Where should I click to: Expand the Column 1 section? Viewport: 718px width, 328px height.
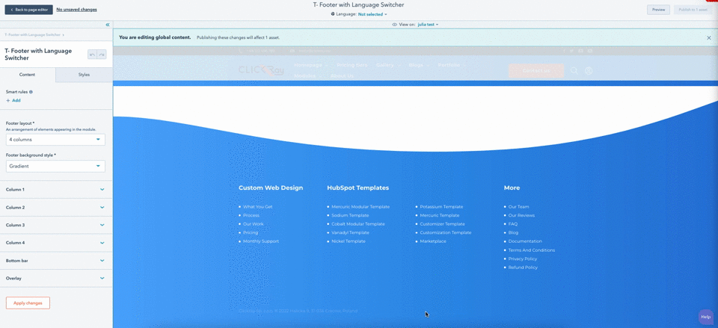pos(56,189)
